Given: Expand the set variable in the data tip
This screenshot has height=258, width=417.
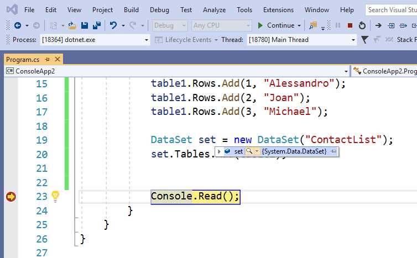Looking at the screenshot, I should [219, 151].
